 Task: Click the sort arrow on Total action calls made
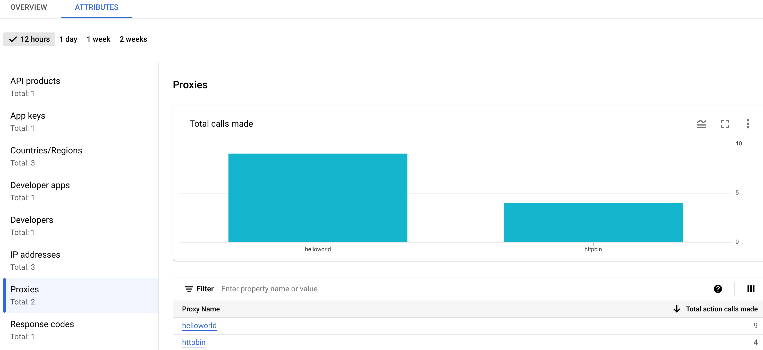[x=676, y=309]
